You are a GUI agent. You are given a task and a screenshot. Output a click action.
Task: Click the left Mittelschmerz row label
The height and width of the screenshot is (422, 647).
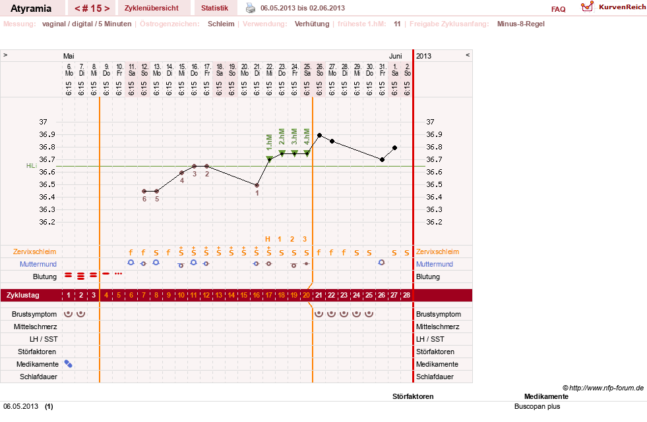click(35, 327)
